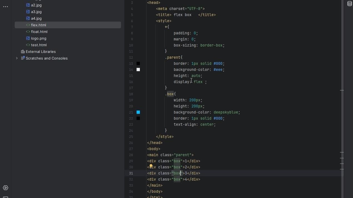353x198 pixels.
Task: Place cursor on the box-sizing property line
Action: pyautogui.click(x=199, y=45)
